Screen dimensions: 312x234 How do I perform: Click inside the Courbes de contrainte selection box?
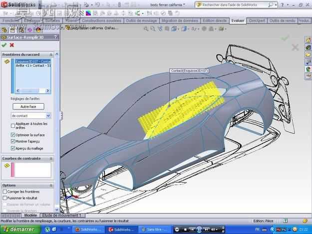point(33,170)
